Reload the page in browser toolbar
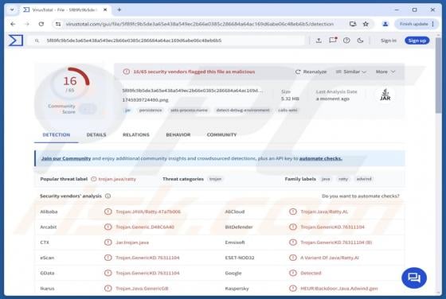The image size is (446, 299). click(41, 24)
